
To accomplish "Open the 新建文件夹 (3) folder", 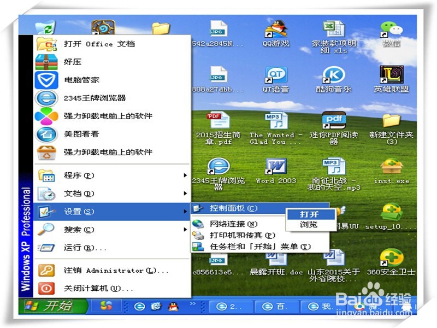I will 391,128.
